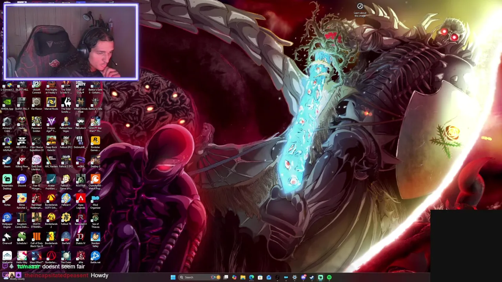Select the mGBA emulator icon
This screenshot has height=282, width=502.
pos(80,162)
